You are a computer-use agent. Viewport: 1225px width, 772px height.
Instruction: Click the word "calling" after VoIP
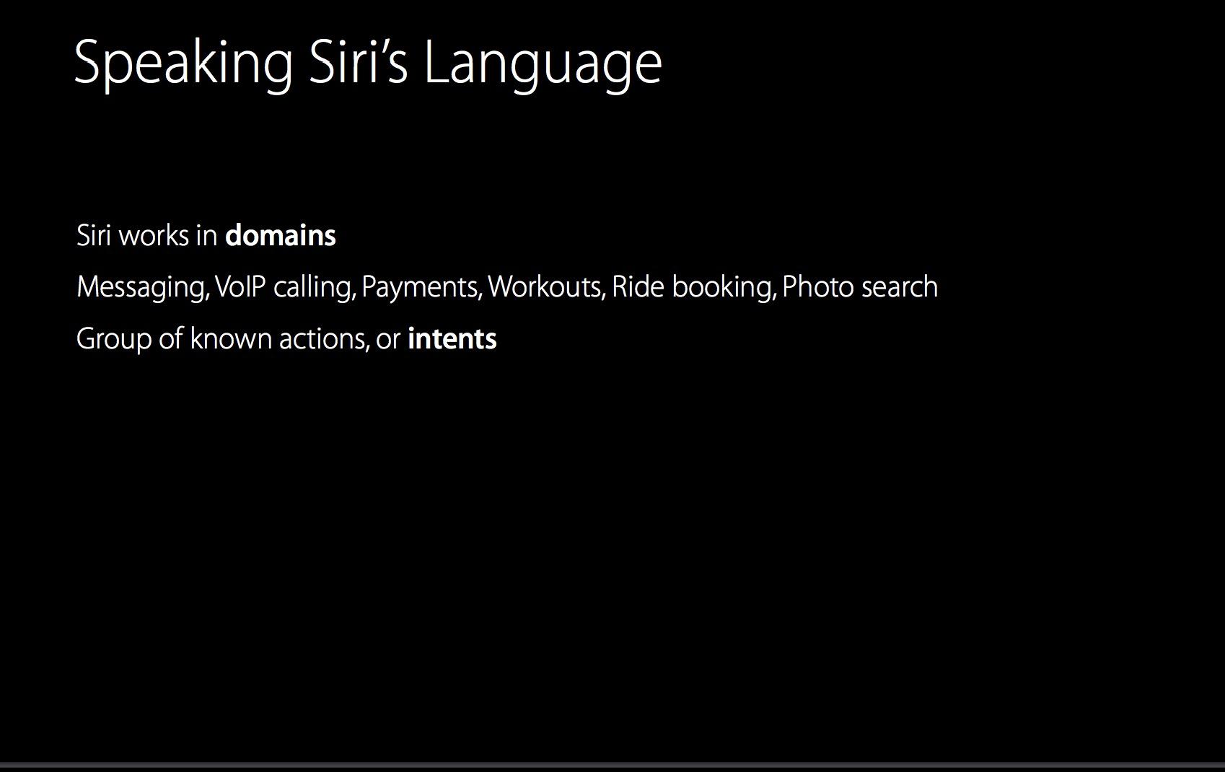(x=313, y=287)
